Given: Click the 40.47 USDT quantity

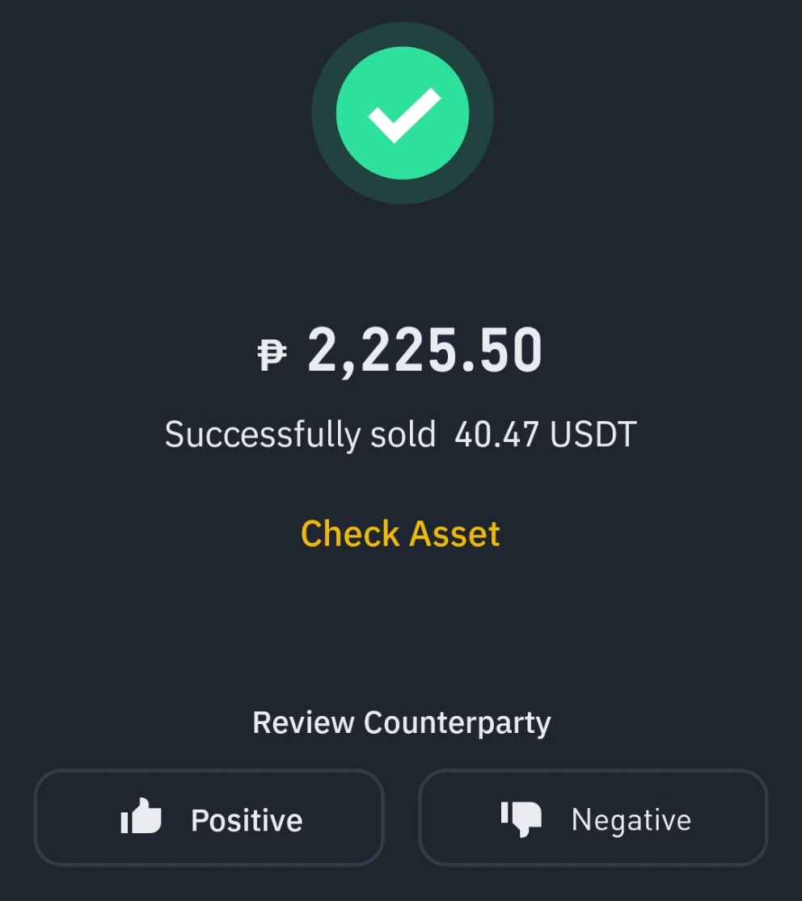Looking at the screenshot, I should tap(546, 435).
